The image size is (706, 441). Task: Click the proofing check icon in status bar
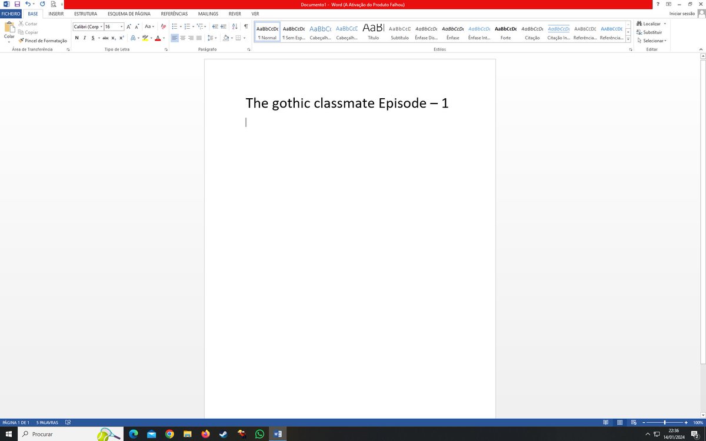click(x=68, y=422)
